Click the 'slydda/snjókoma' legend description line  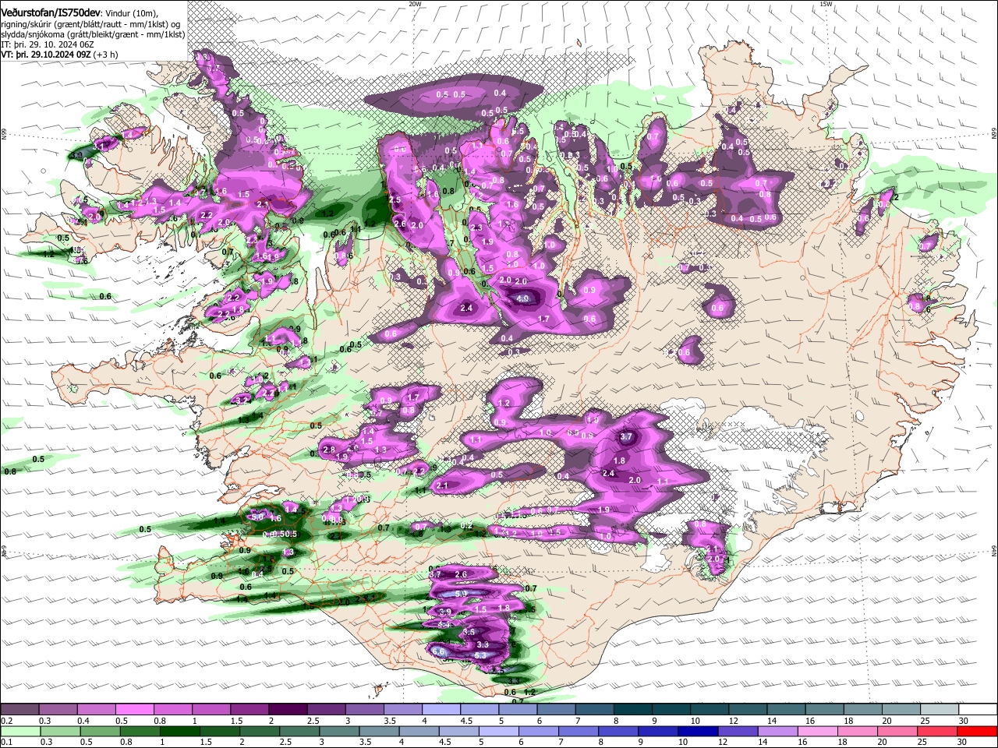(93, 34)
